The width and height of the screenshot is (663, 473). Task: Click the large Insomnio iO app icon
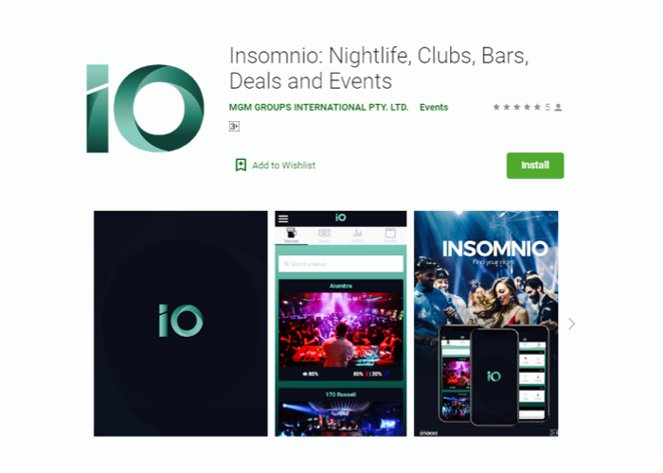point(145,109)
